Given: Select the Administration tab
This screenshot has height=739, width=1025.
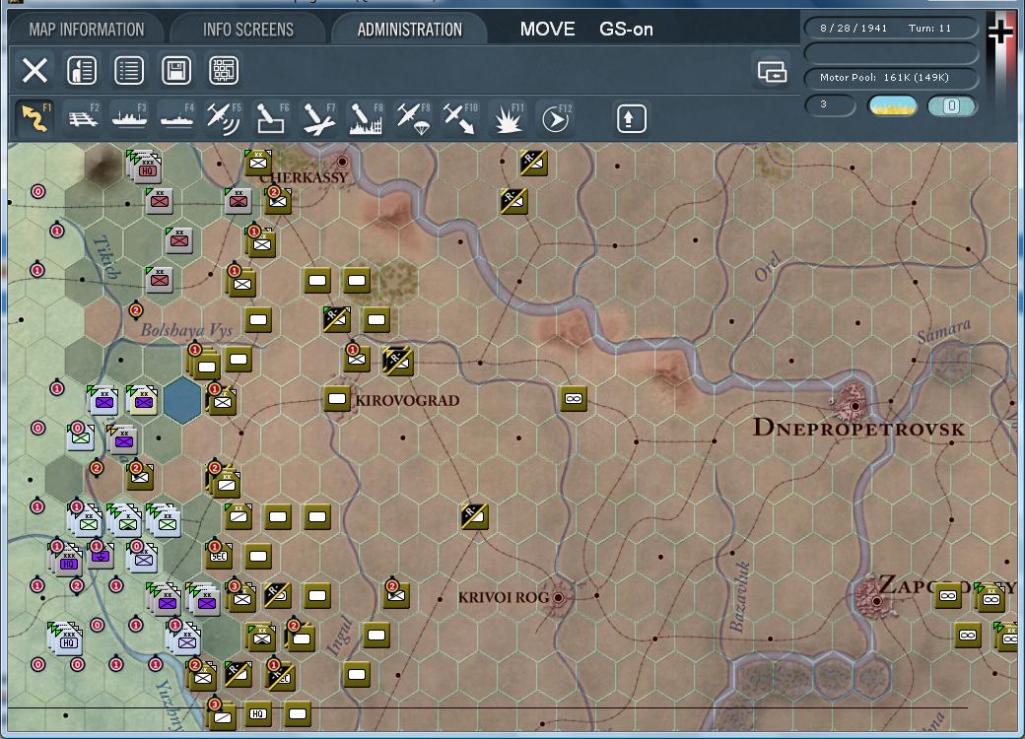Looking at the screenshot, I should 409,30.
